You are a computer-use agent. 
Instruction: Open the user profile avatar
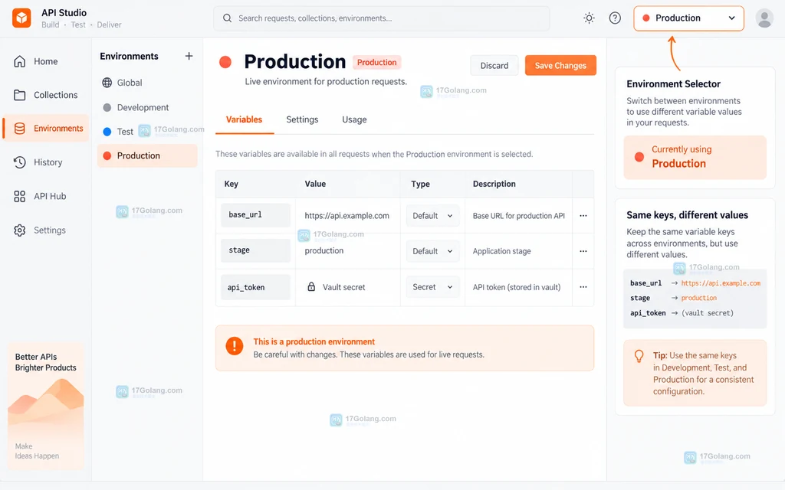764,18
